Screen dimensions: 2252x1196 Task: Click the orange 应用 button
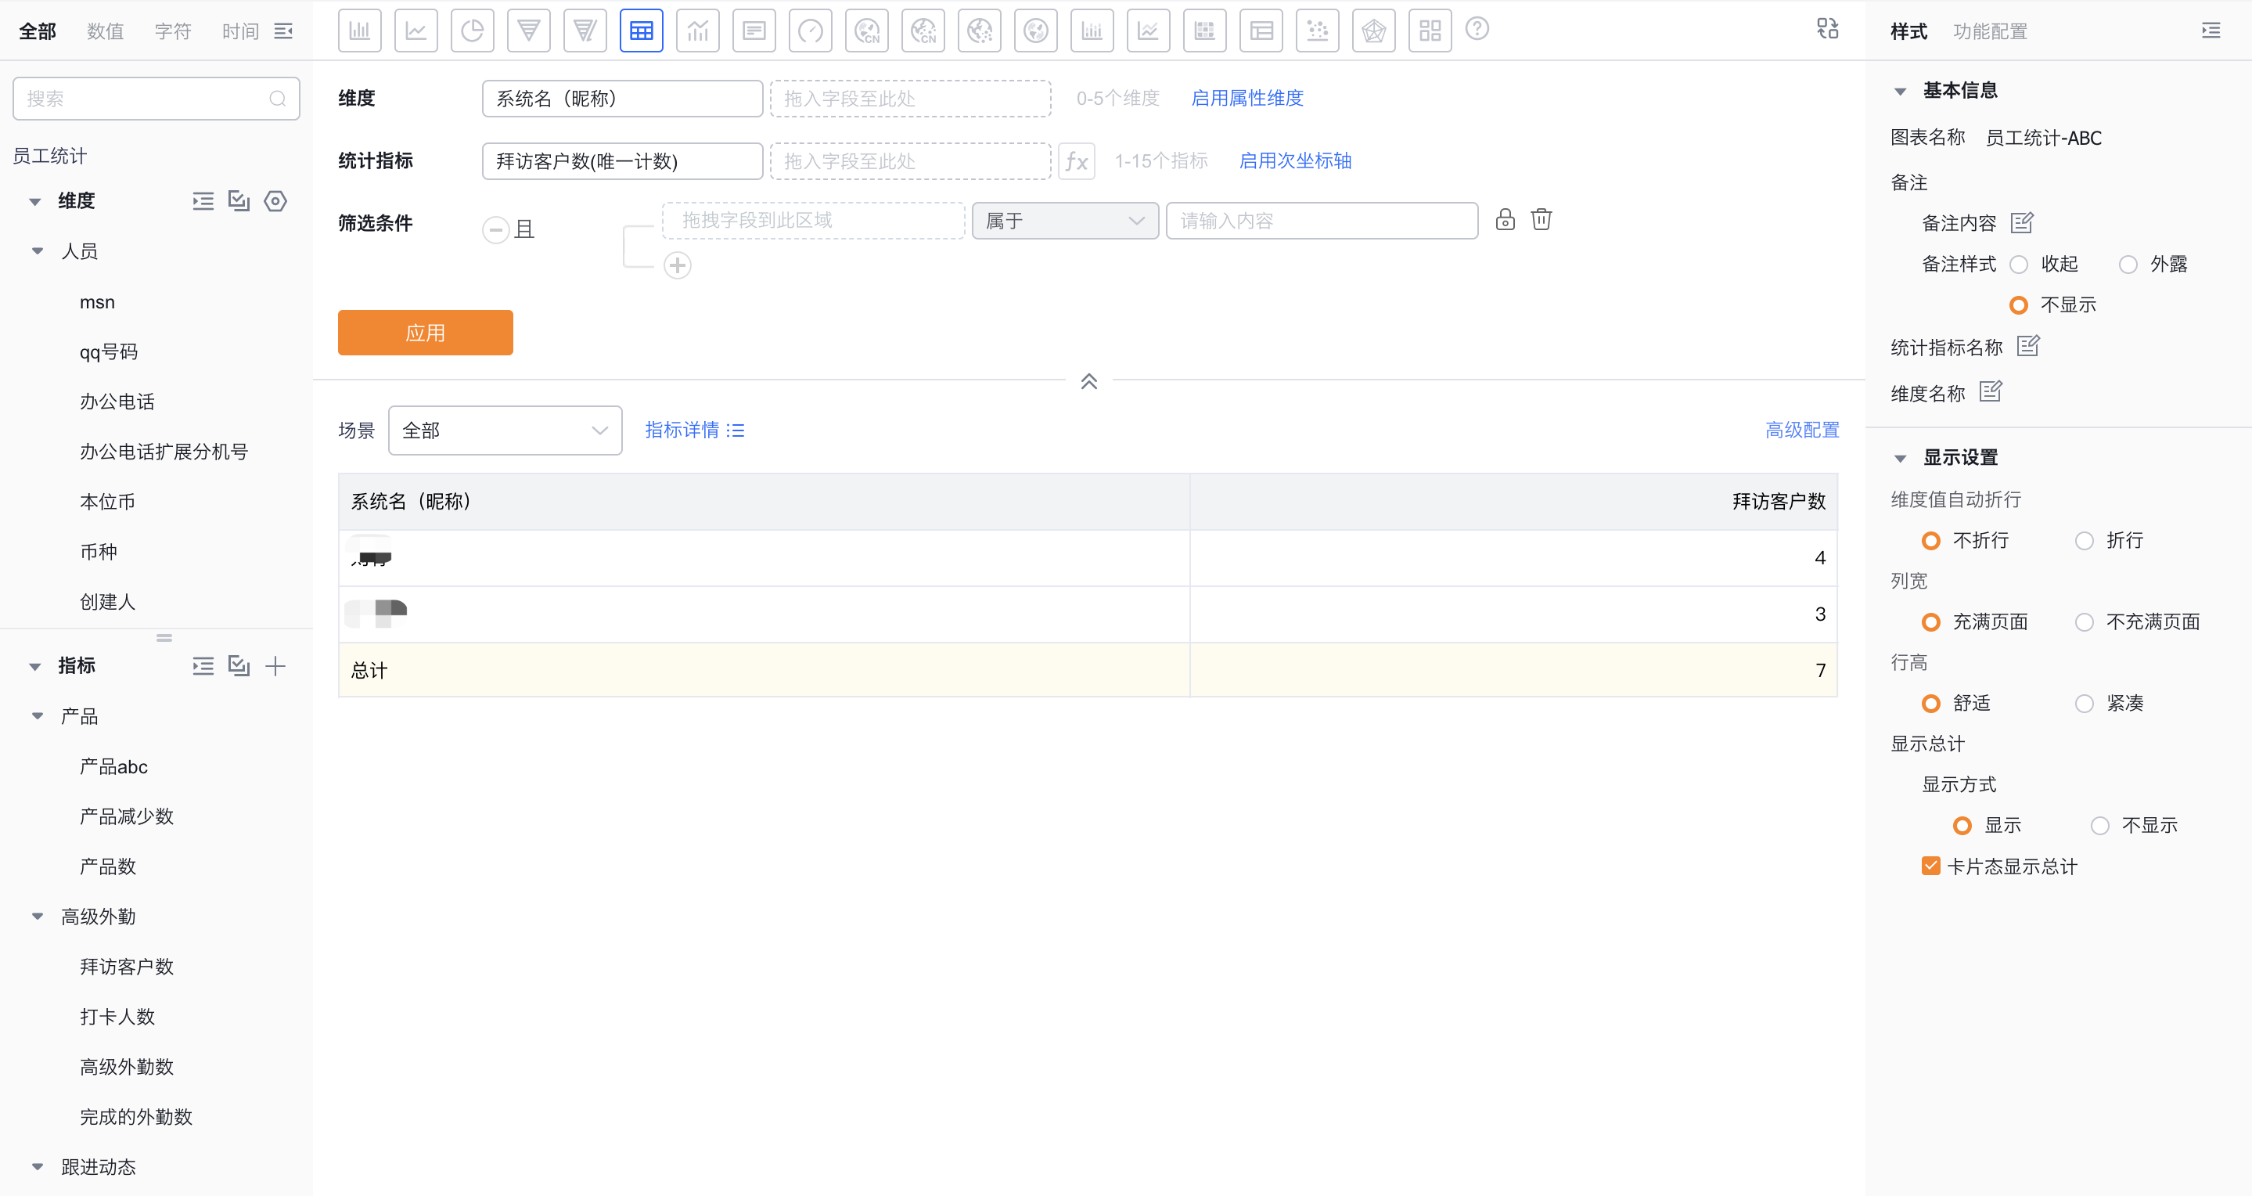tap(425, 333)
